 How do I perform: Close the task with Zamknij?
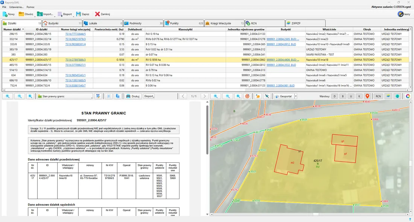click(102, 14)
